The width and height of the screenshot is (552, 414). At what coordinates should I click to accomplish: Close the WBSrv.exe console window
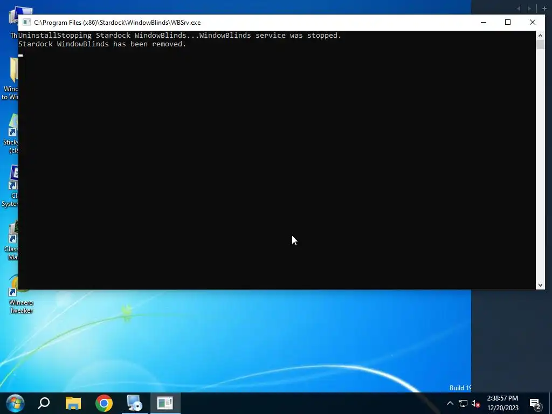point(532,22)
